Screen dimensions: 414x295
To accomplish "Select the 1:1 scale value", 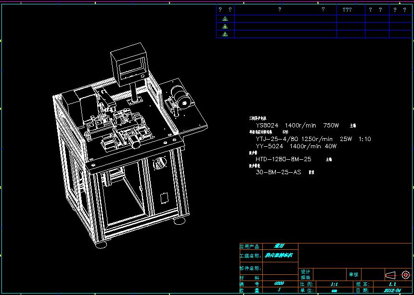I will tap(334, 284).
